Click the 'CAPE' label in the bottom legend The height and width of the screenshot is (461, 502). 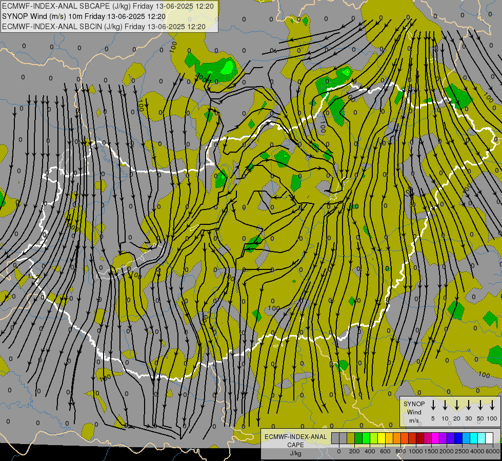(295, 445)
